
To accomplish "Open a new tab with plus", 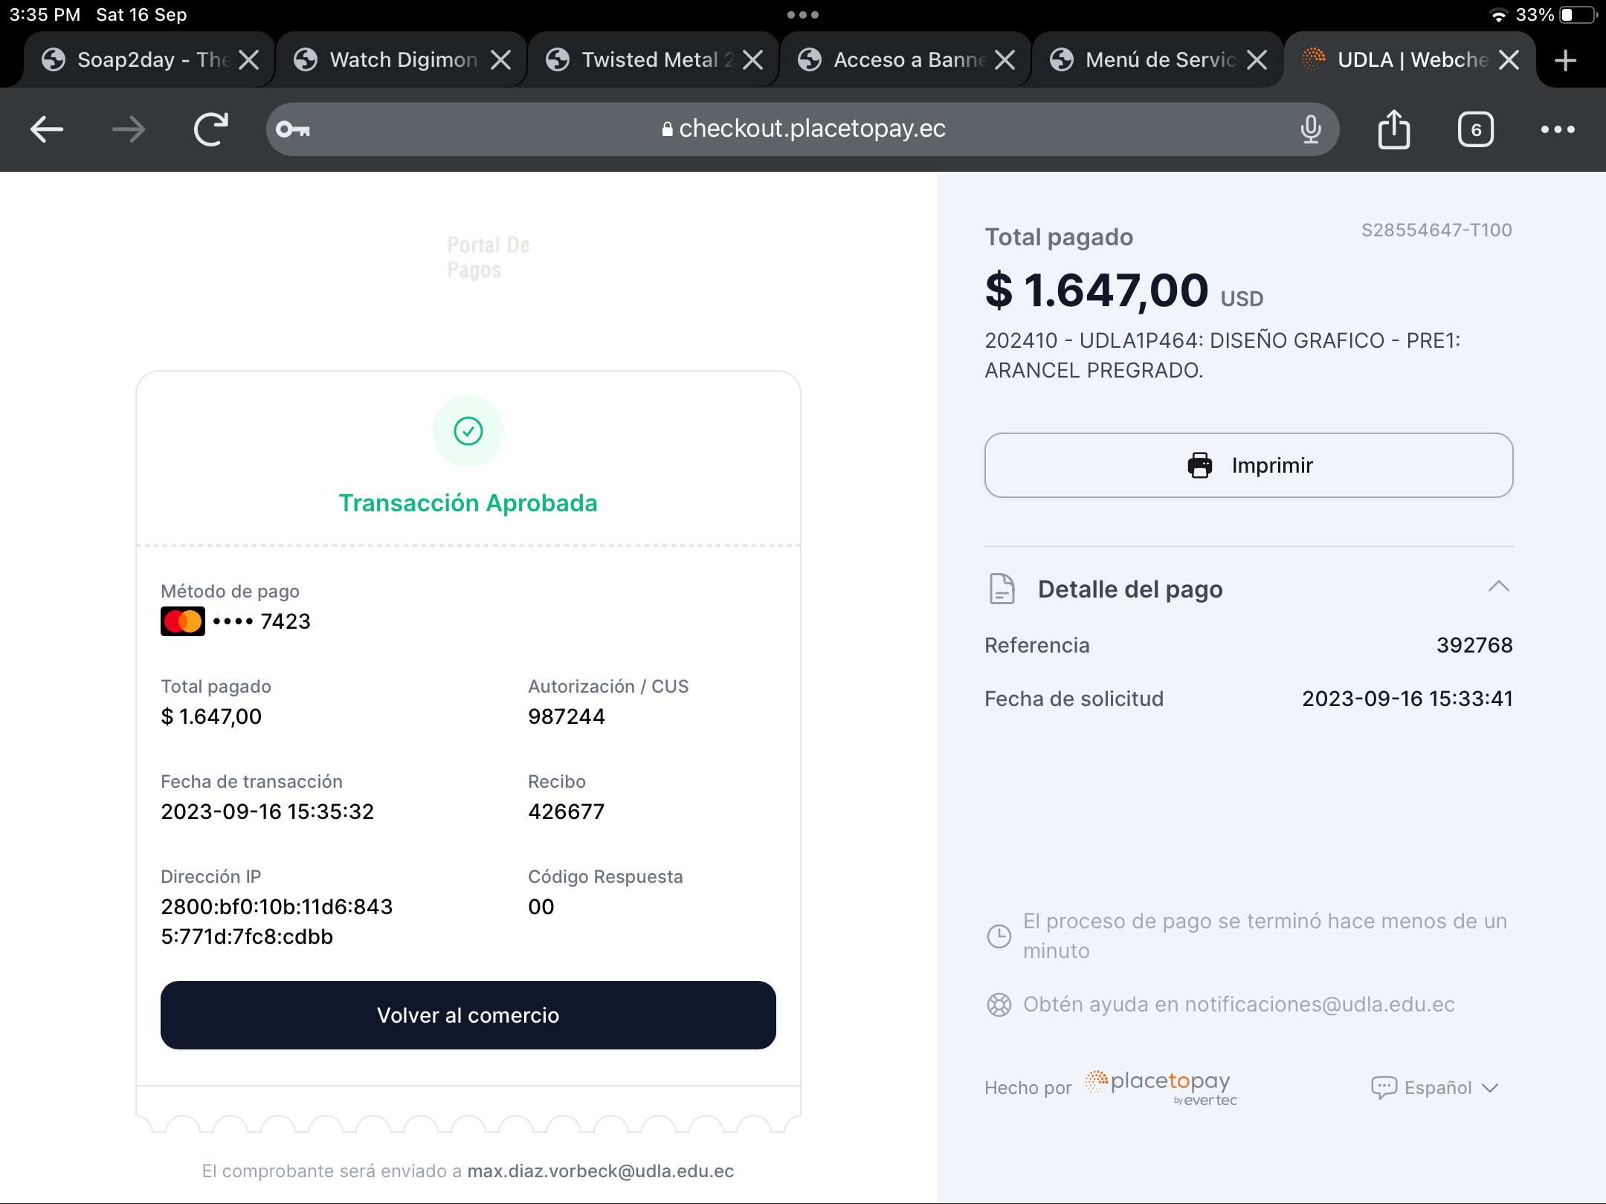I will coord(1566,60).
